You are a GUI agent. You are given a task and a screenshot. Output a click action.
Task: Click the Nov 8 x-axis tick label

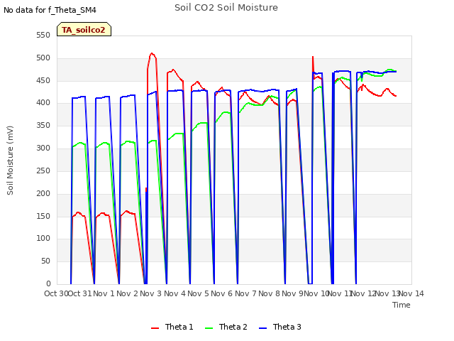click(270, 293)
